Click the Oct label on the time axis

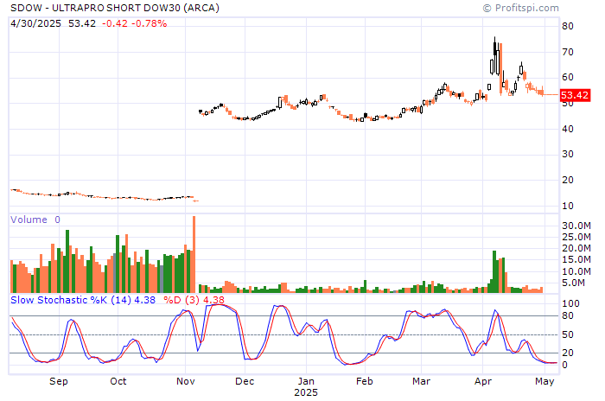[x=118, y=381]
